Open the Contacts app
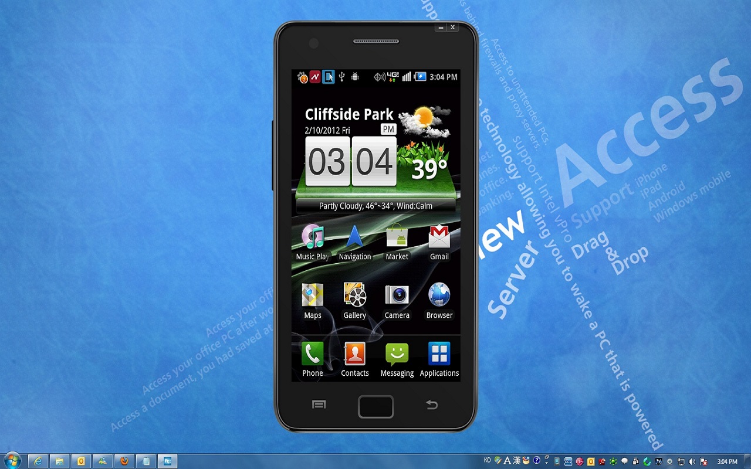Image resolution: width=751 pixels, height=469 pixels. tap(354, 355)
